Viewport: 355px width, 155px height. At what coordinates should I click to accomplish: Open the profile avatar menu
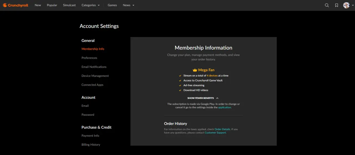pyautogui.click(x=346, y=5)
